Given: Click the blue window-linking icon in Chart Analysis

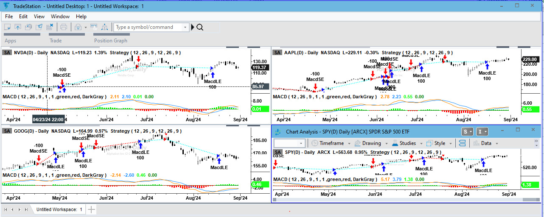Looking at the screenshot, I should (462, 143).
